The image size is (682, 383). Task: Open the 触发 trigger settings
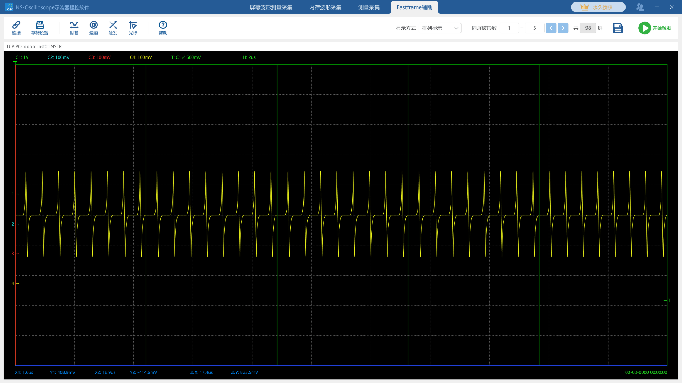click(x=113, y=28)
